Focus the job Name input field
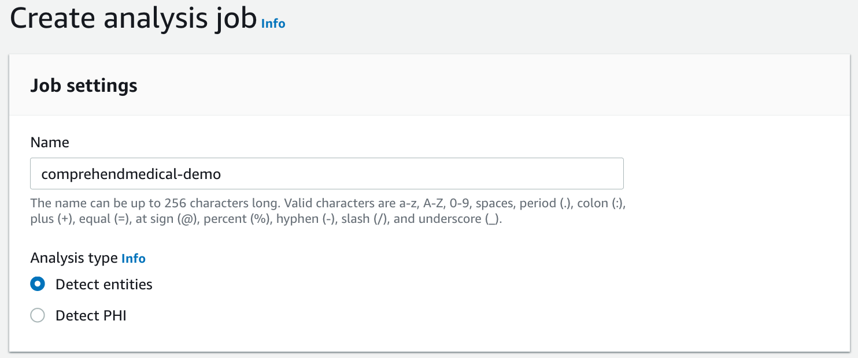Viewport: 858px width, 358px height. pos(327,173)
